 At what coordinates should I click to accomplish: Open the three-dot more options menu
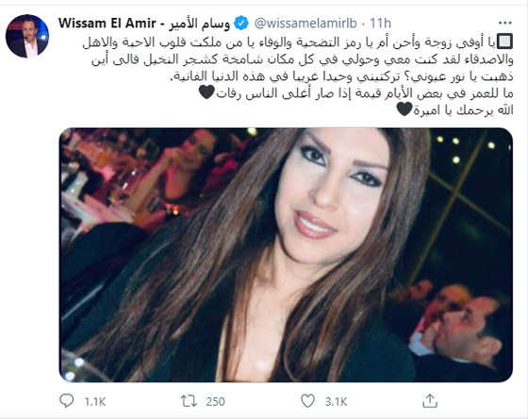(505, 23)
